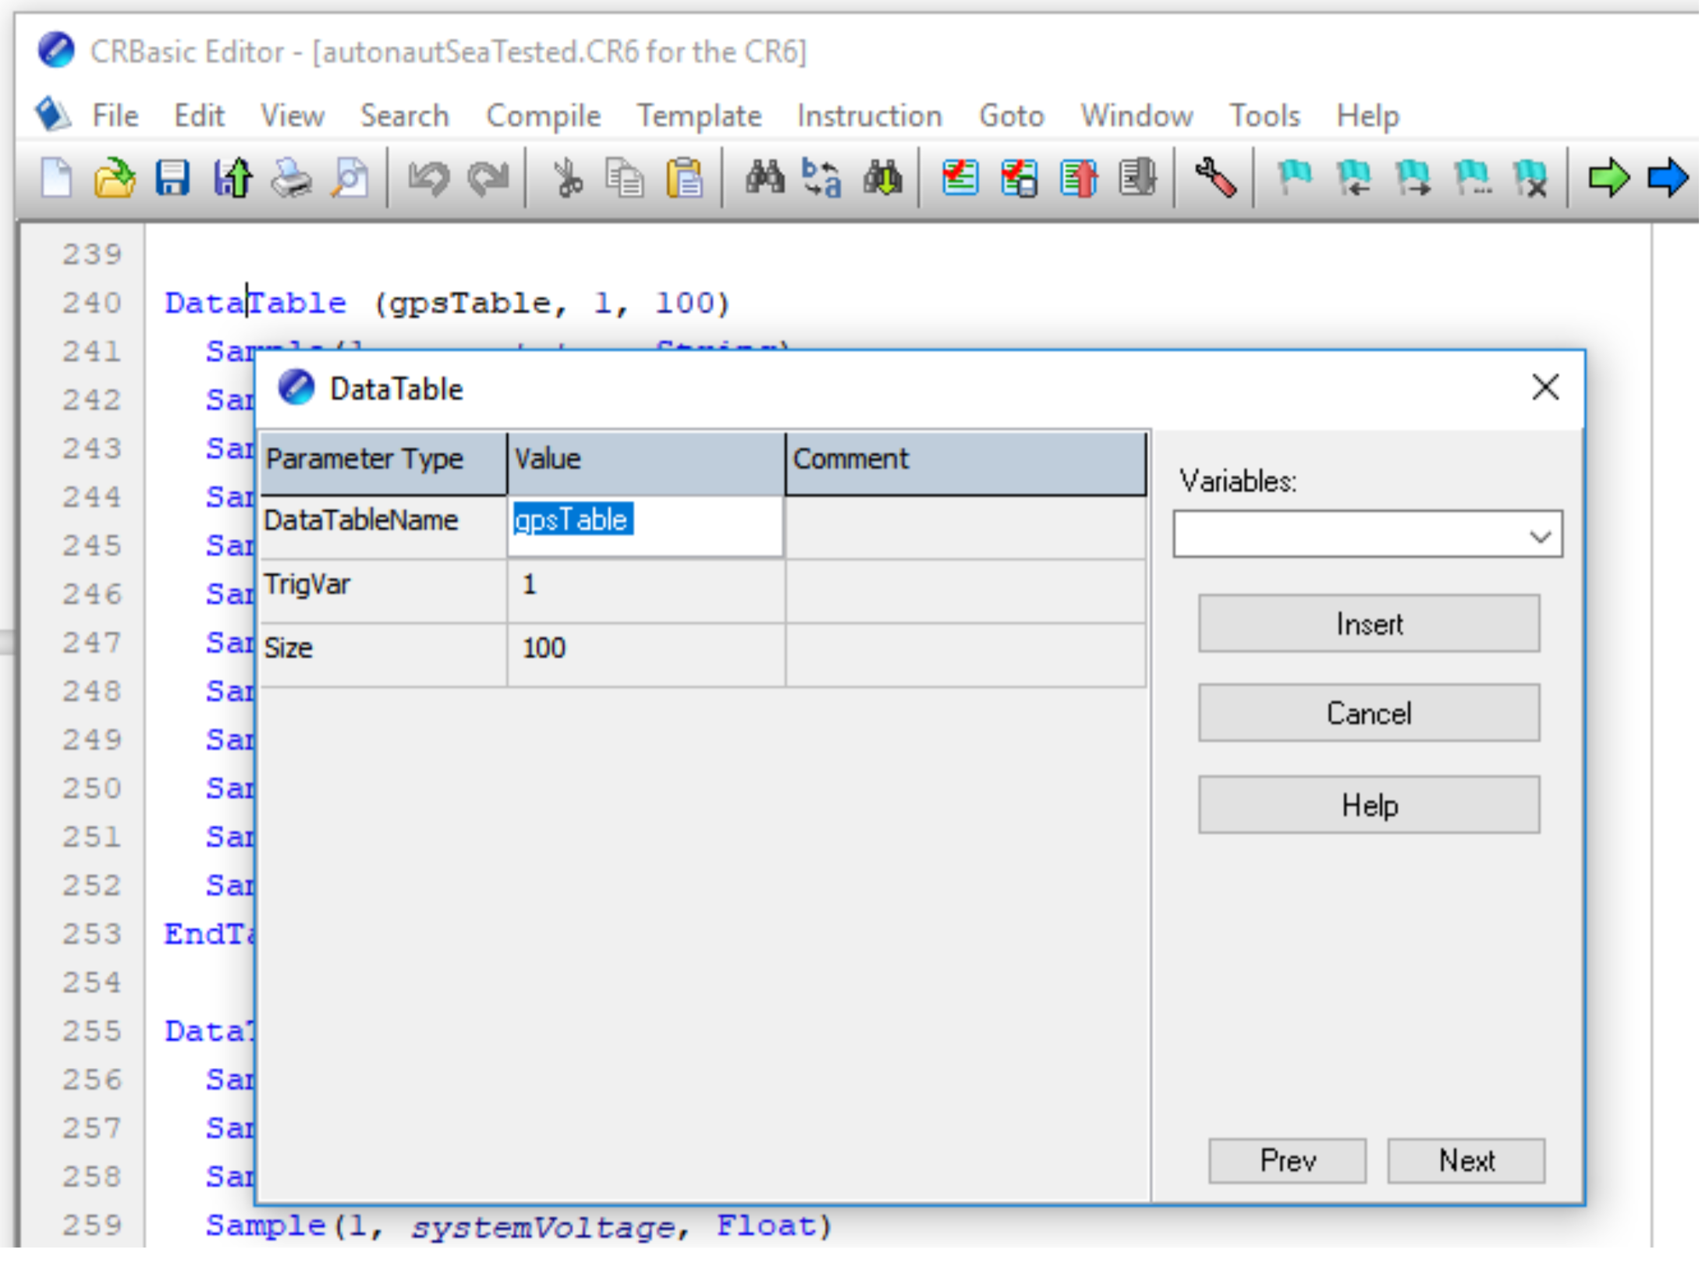Open the Instruction menu
Image resolution: width=1702 pixels, height=1270 pixels.
tap(869, 116)
